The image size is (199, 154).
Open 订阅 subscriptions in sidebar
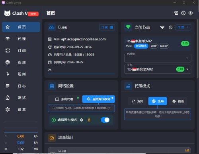tap(21, 51)
